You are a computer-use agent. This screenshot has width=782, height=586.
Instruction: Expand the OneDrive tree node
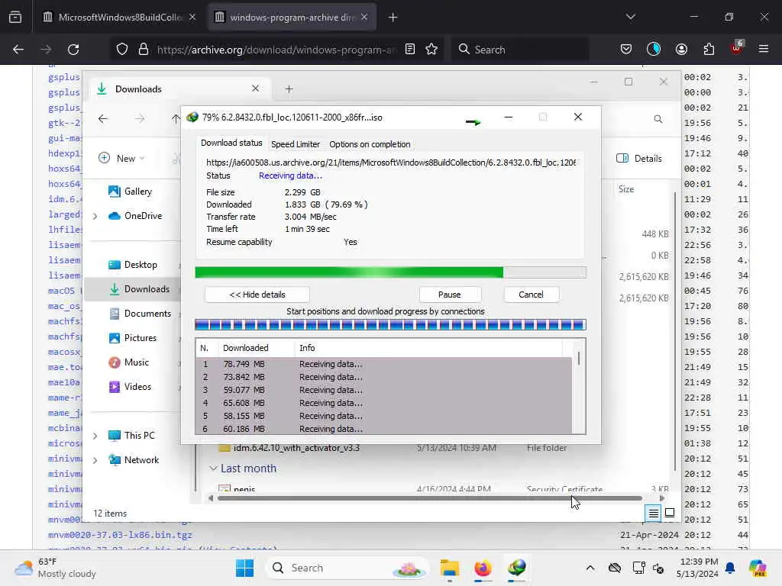pos(95,216)
